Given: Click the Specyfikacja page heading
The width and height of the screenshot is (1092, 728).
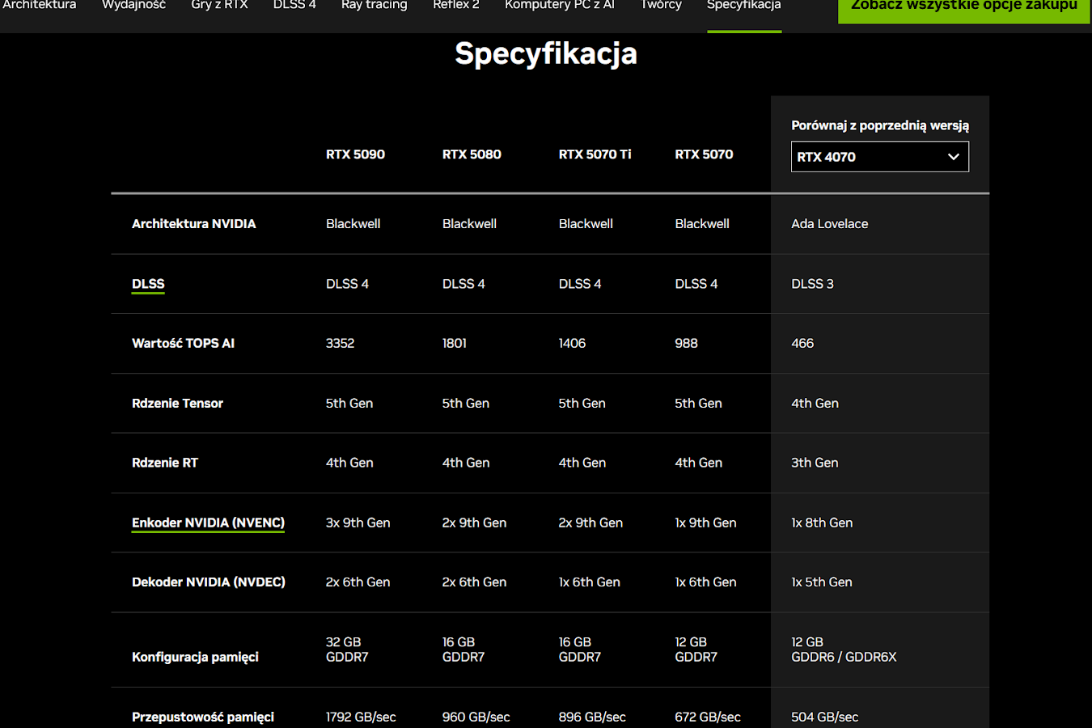Looking at the screenshot, I should click(546, 54).
